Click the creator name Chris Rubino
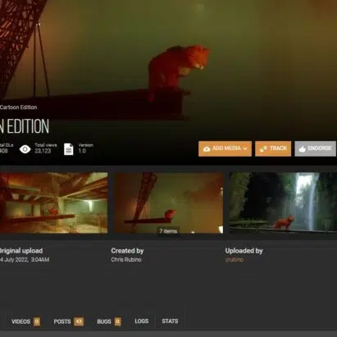337x337 pixels. click(126, 259)
